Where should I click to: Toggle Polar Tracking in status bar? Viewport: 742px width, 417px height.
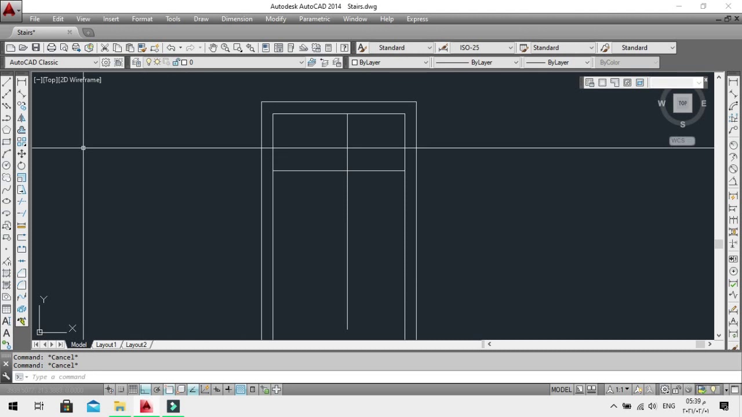point(157,389)
